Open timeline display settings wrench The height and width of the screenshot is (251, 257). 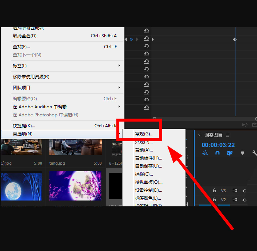pos(254,153)
